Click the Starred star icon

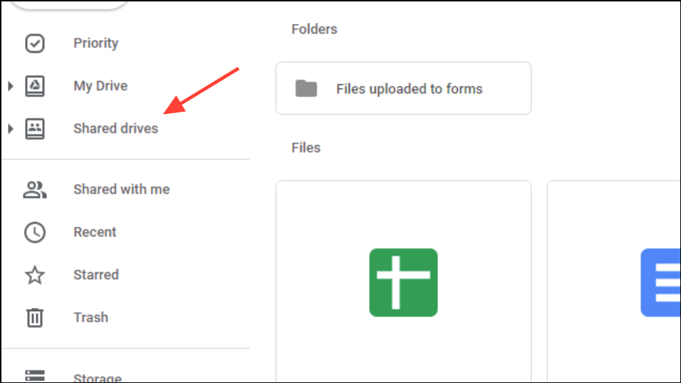click(x=35, y=275)
